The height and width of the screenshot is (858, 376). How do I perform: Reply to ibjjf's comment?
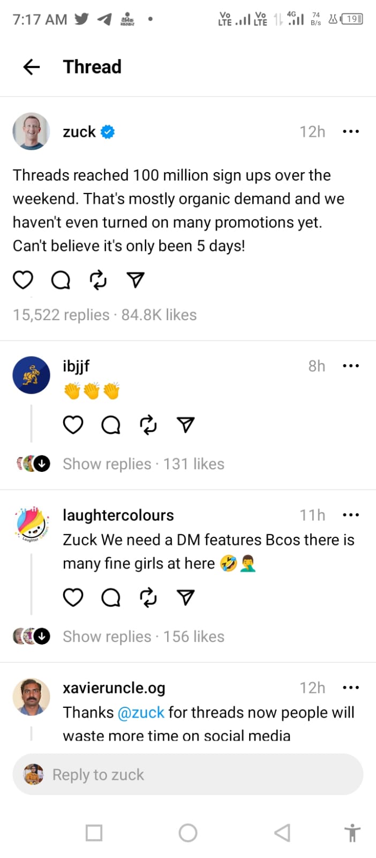pyautogui.click(x=111, y=425)
